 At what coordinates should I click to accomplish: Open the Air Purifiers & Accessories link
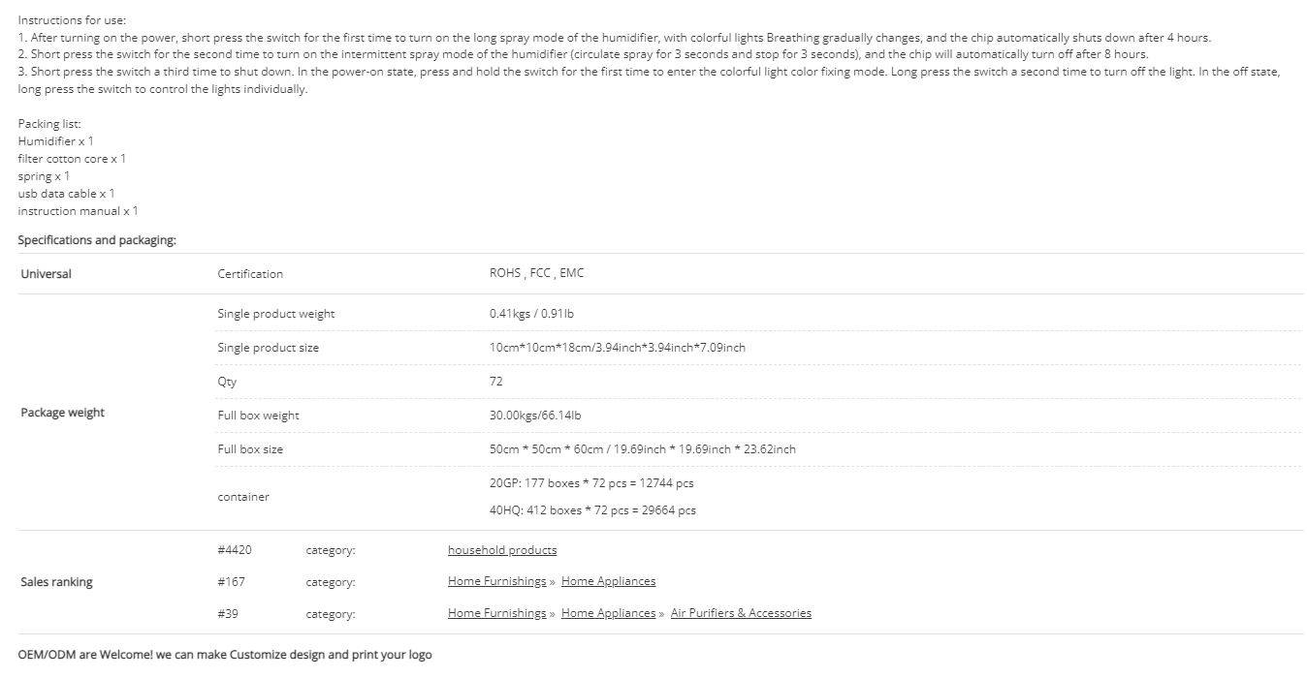point(741,613)
